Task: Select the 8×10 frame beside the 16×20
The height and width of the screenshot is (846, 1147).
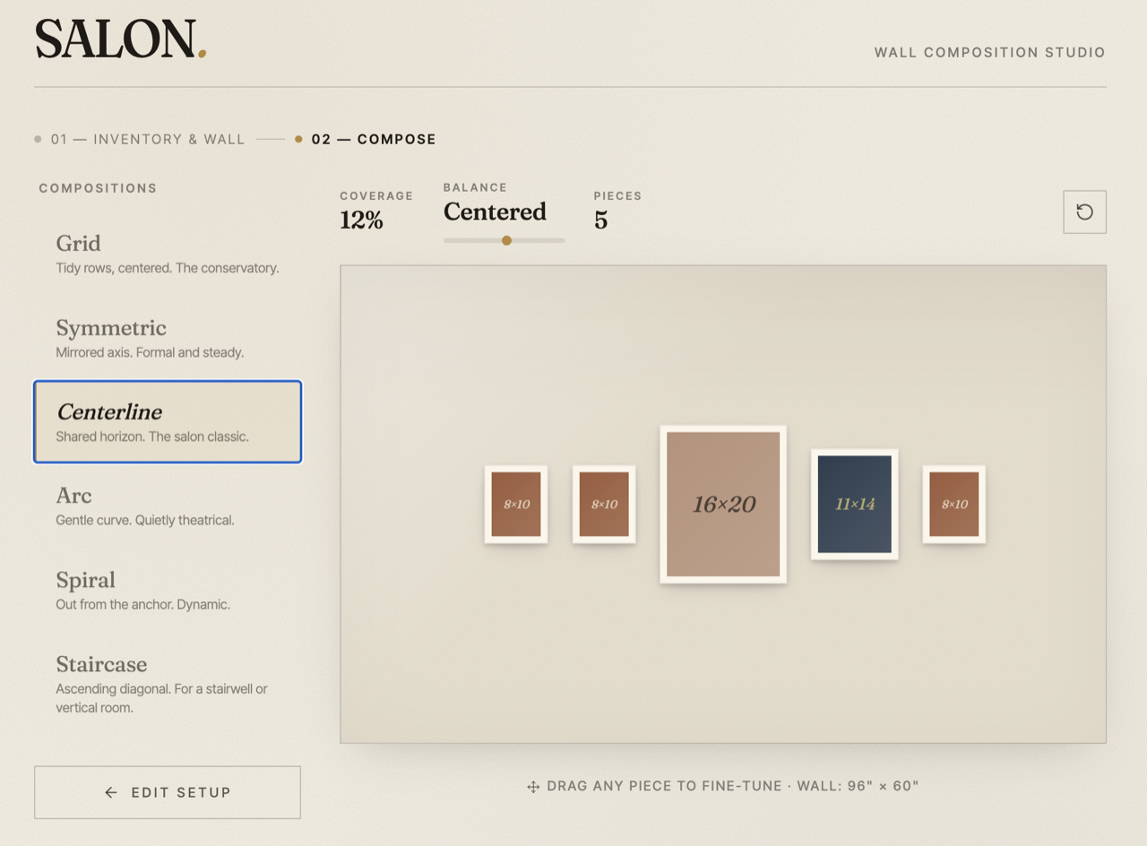Action: click(x=604, y=505)
